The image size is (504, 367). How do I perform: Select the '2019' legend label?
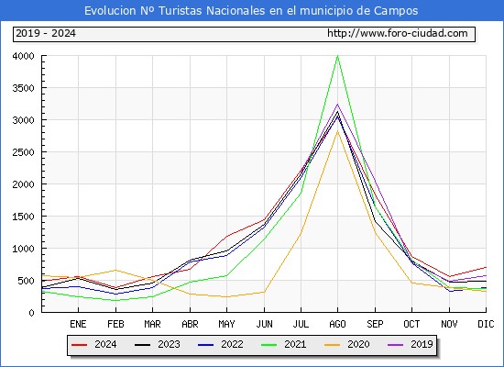coord(422,344)
